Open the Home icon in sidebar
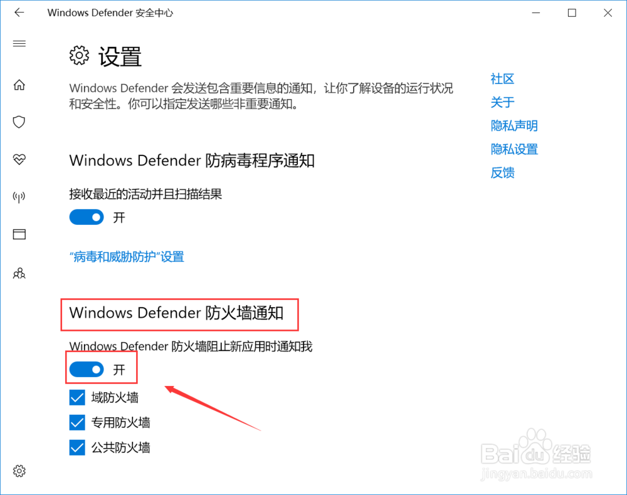The width and height of the screenshot is (627, 495). (x=19, y=85)
